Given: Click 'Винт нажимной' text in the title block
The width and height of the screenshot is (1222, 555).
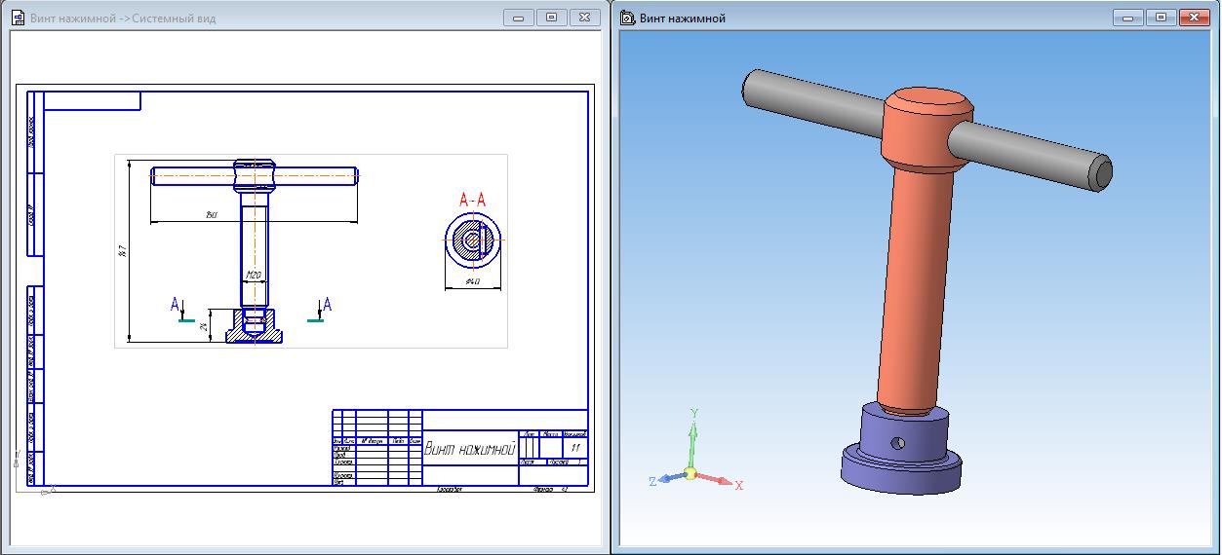Looking at the screenshot, I should 469,449.
